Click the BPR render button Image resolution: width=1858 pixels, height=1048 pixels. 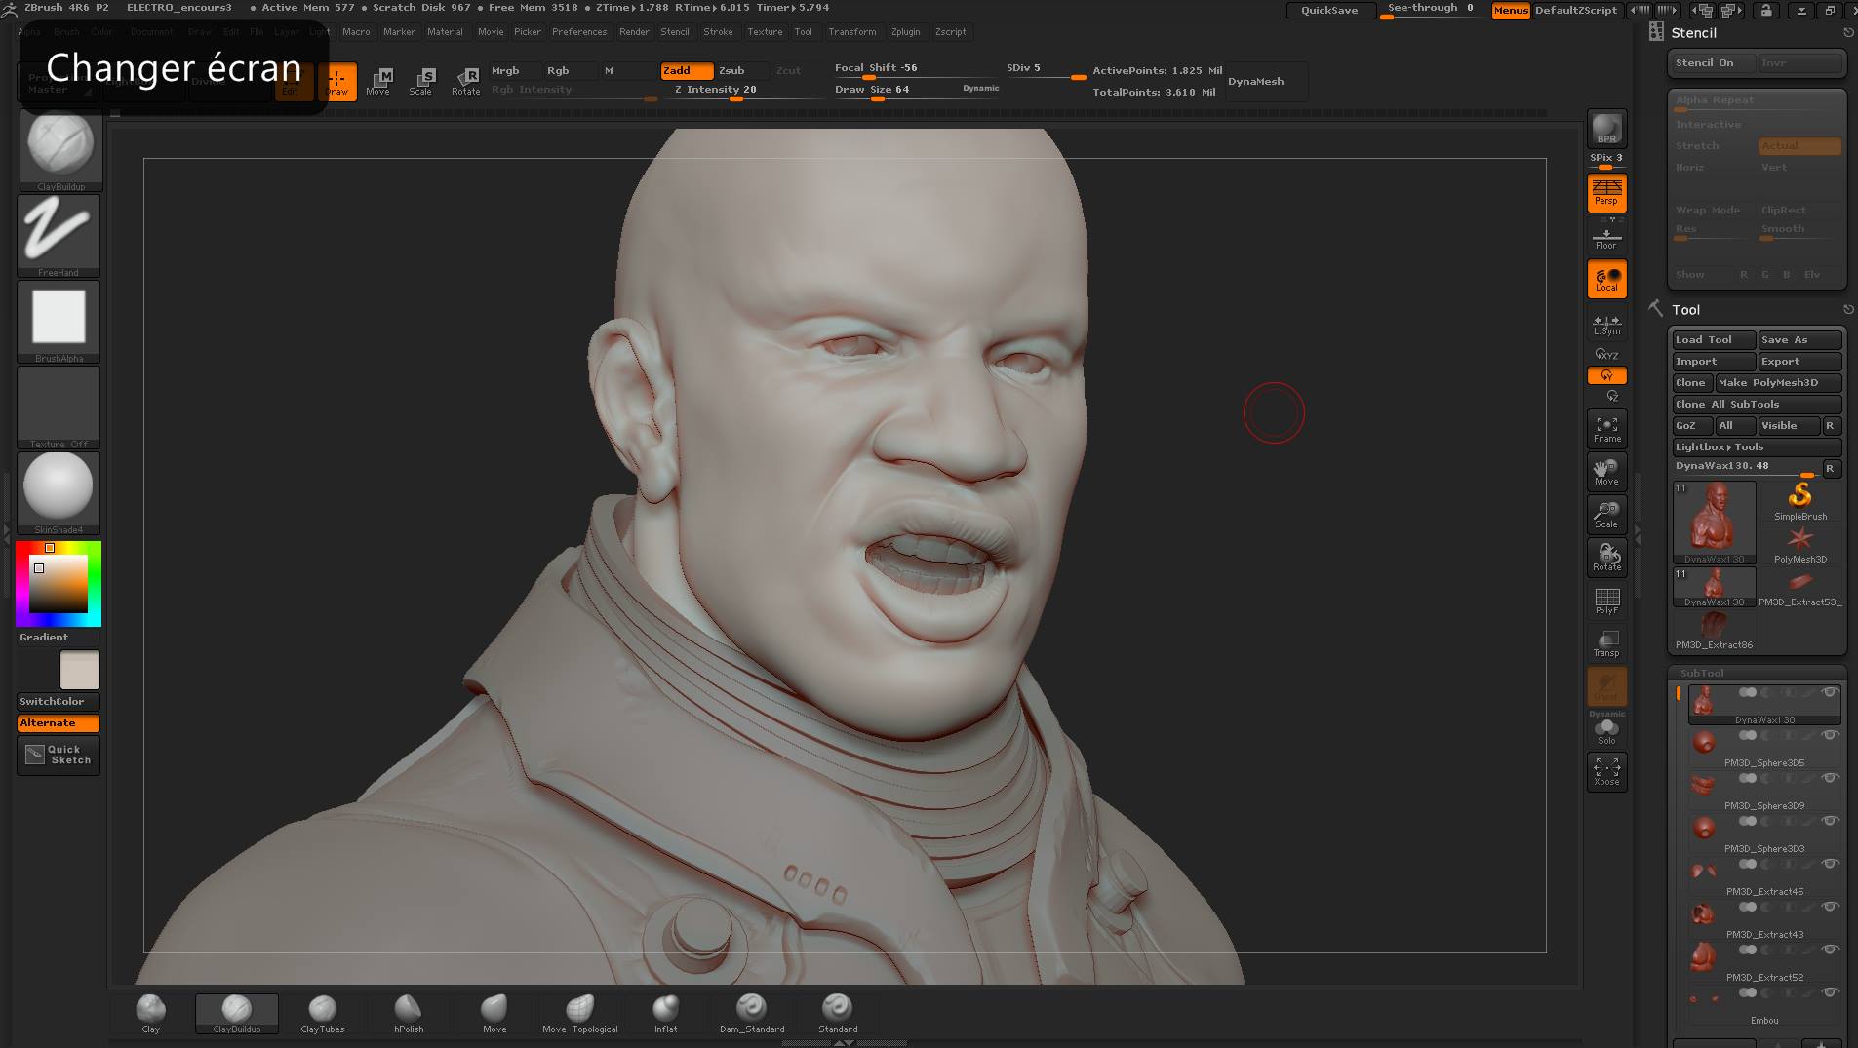click(x=1606, y=129)
